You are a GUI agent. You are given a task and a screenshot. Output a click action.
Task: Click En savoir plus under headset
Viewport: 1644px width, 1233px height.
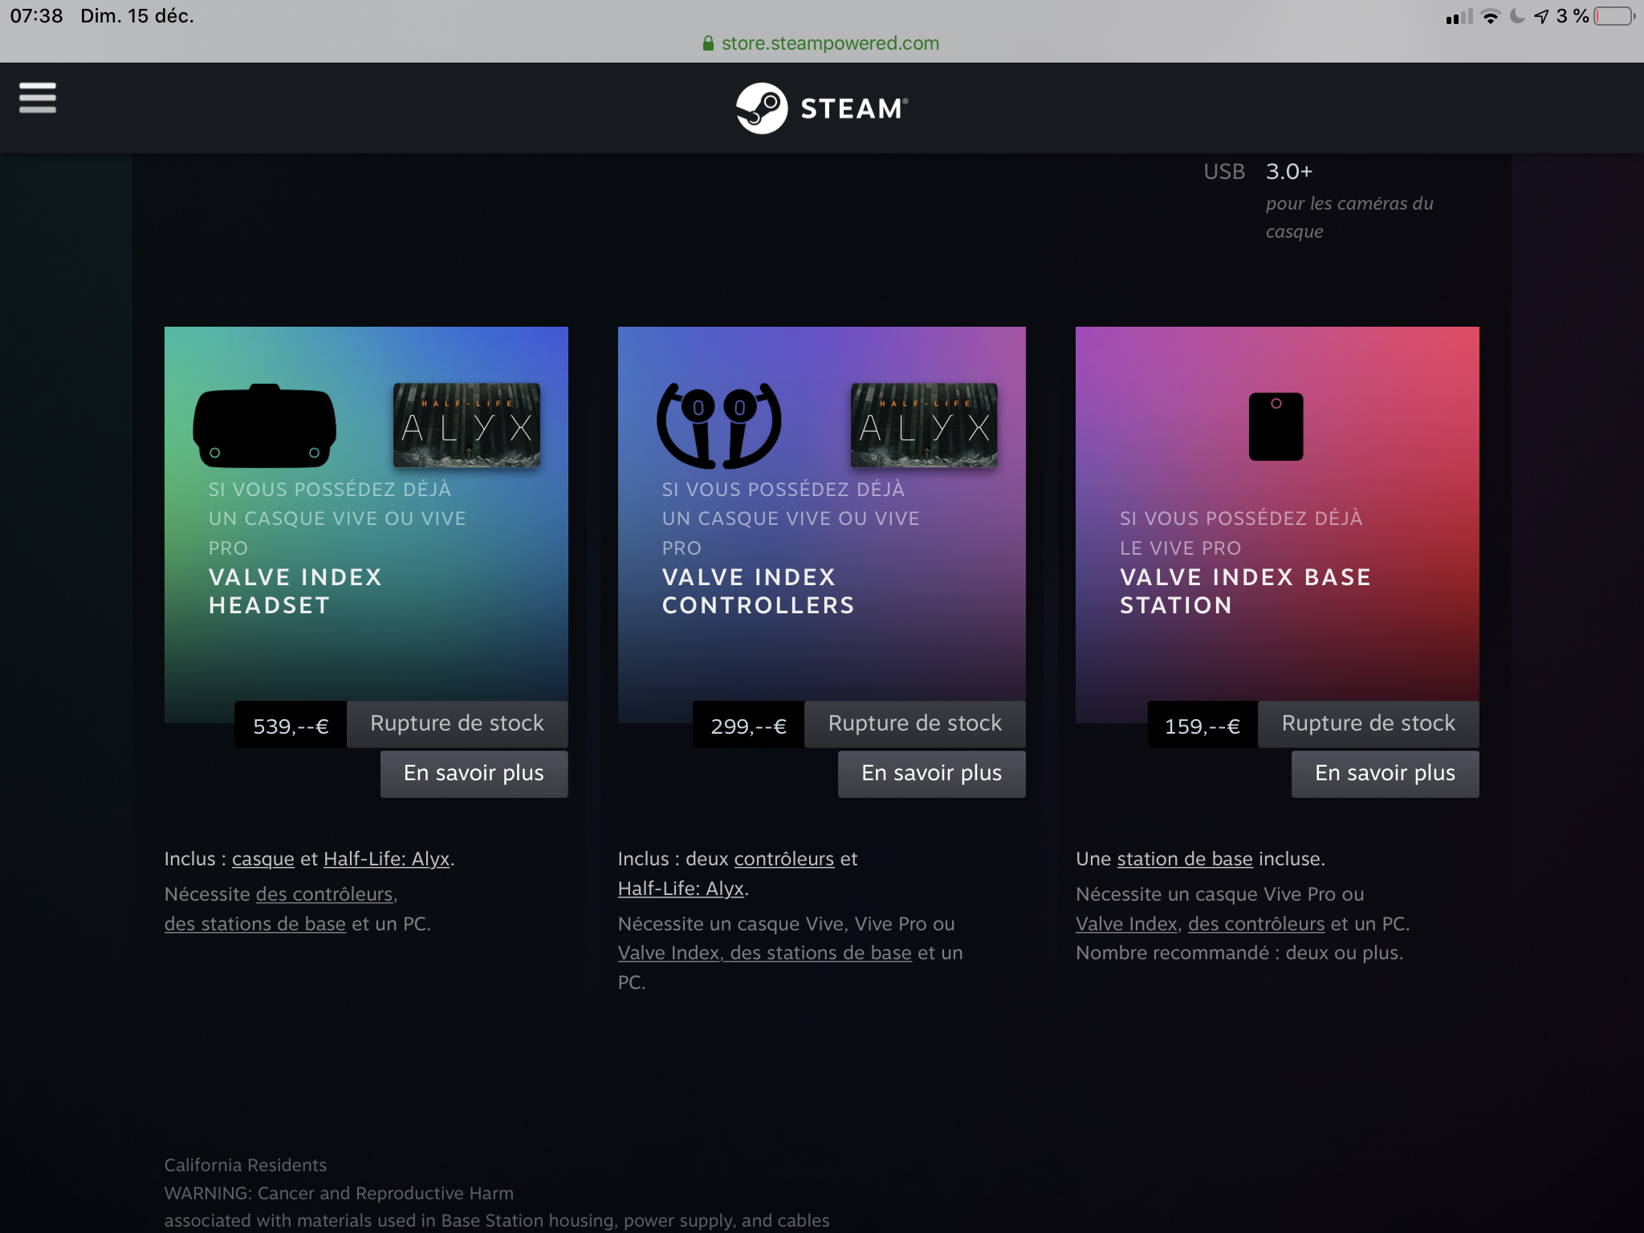pyautogui.click(x=474, y=774)
